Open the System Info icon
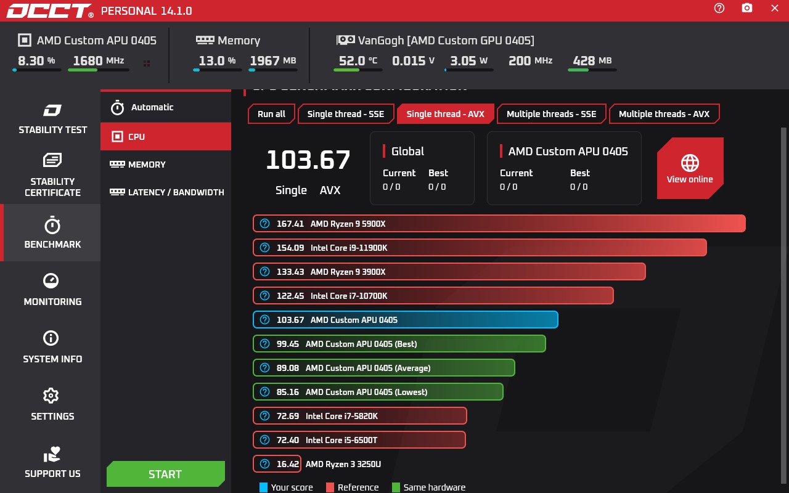Viewport: 789px width, 493px height. click(51, 338)
